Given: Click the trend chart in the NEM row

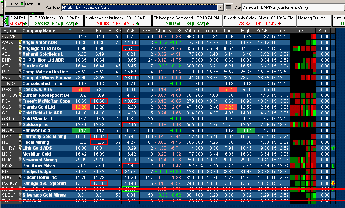Looking at the screenshot, I should (x=303, y=160).
